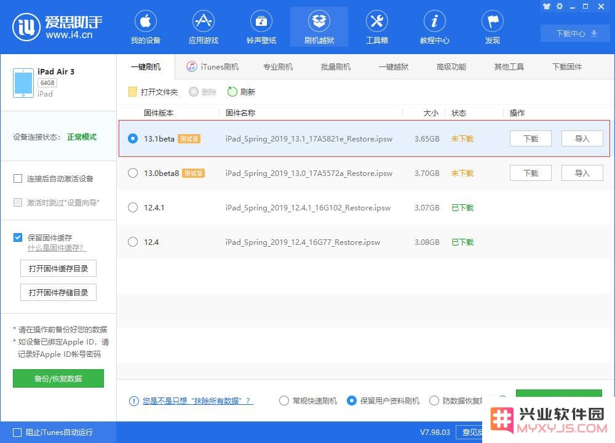
Task: Switch to iTunes刷机 tab
Action: coord(213,66)
